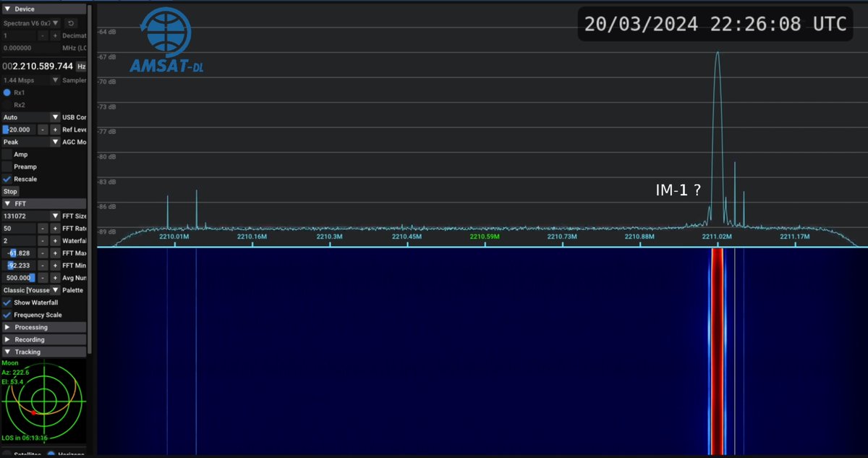Decrease Waterfall speed with minus button
The width and height of the screenshot is (868, 458).
click(x=43, y=241)
